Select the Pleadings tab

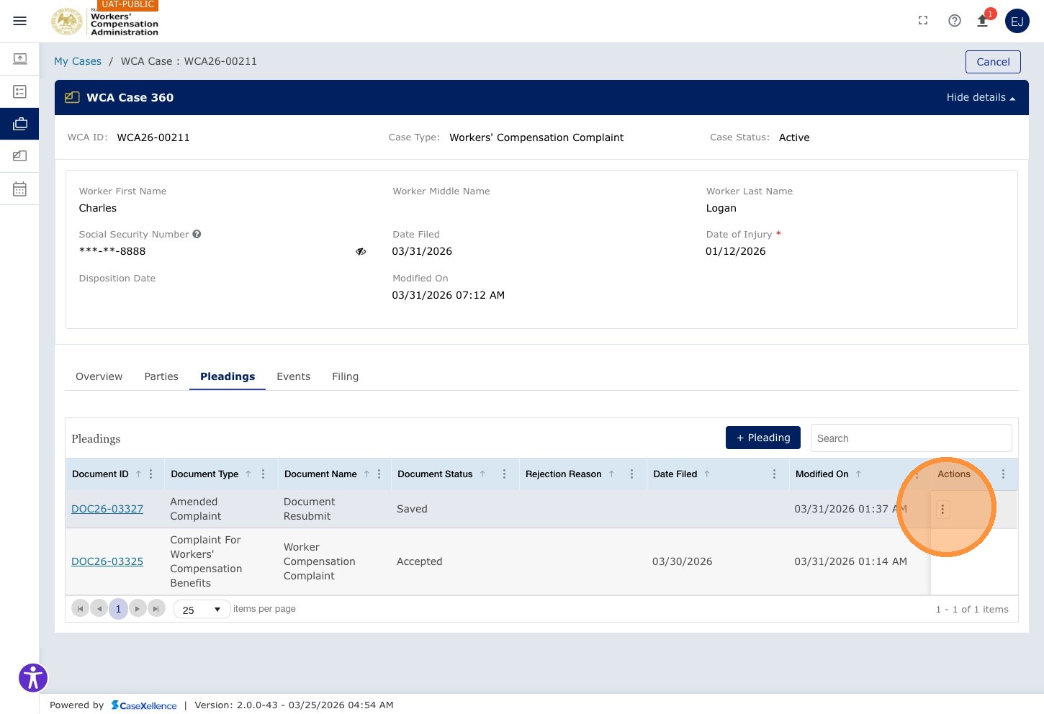[228, 376]
